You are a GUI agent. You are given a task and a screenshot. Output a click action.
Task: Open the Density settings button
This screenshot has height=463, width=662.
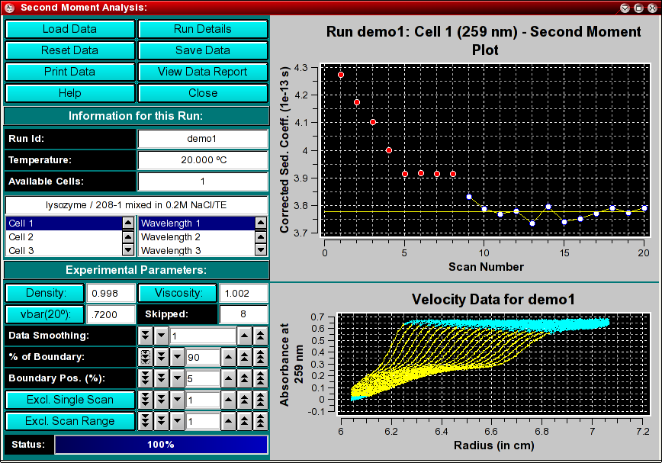(x=45, y=293)
